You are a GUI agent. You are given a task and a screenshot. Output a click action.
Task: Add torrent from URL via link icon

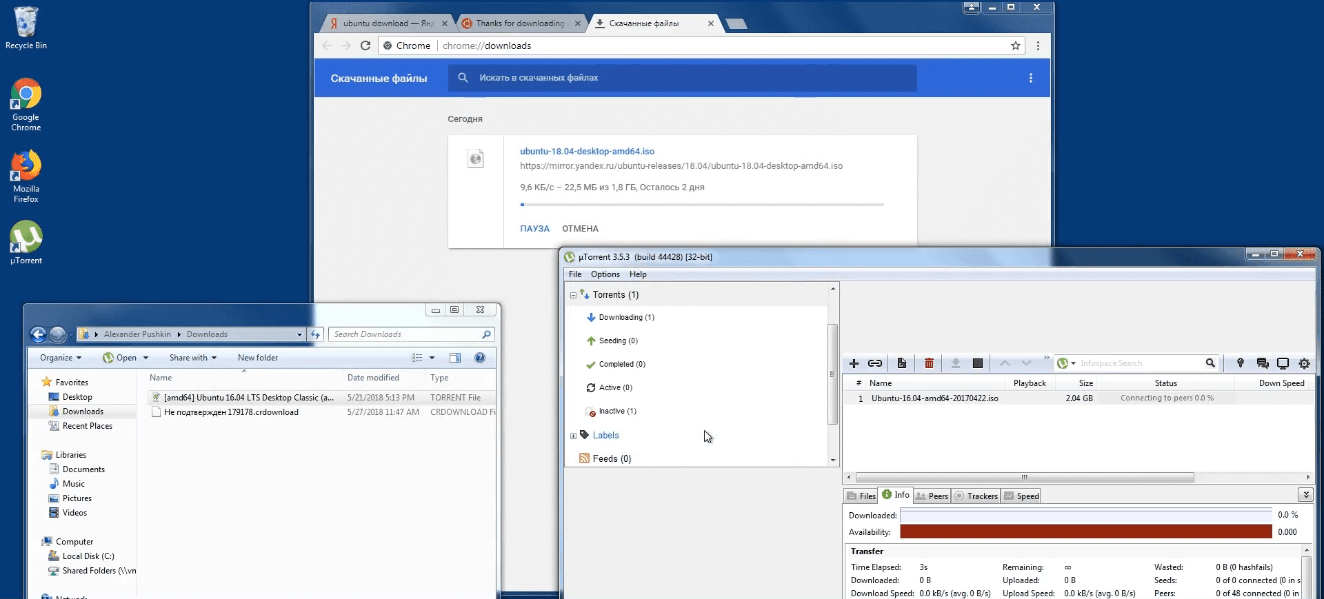[875, 363]
